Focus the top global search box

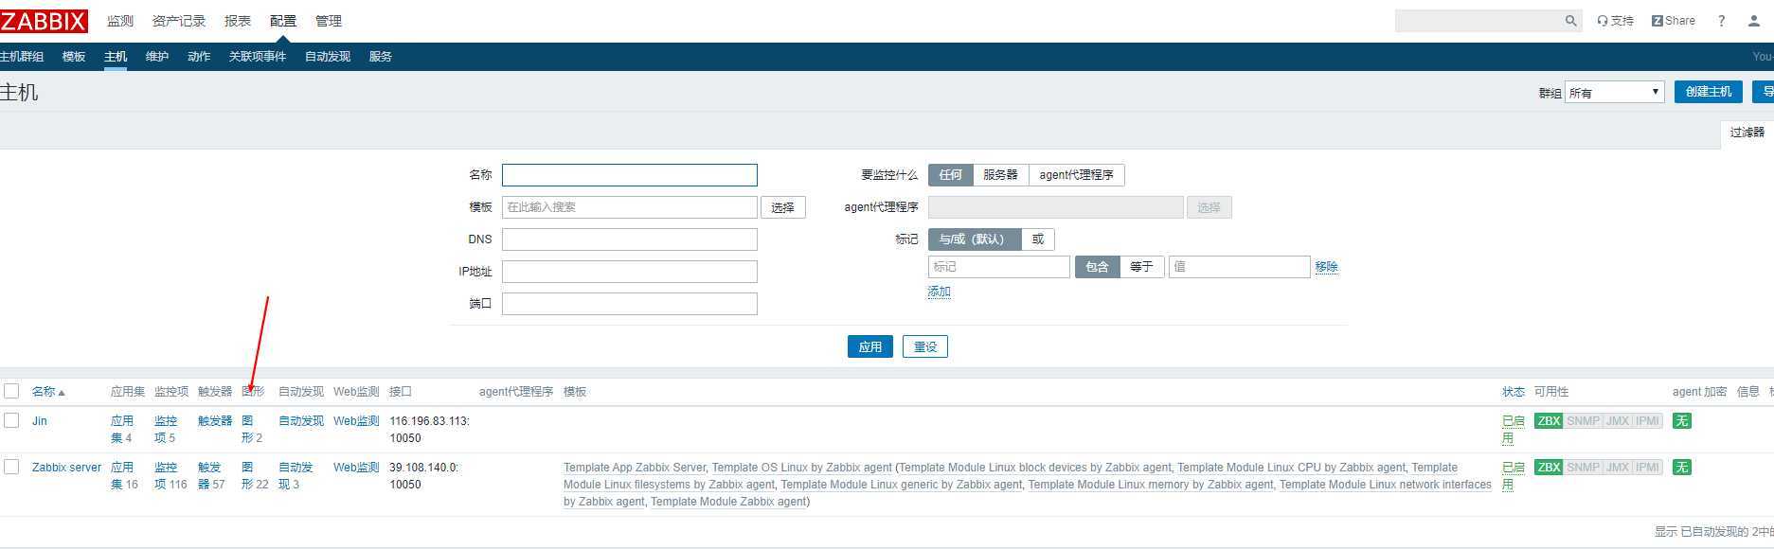(x=1478, y=21)
